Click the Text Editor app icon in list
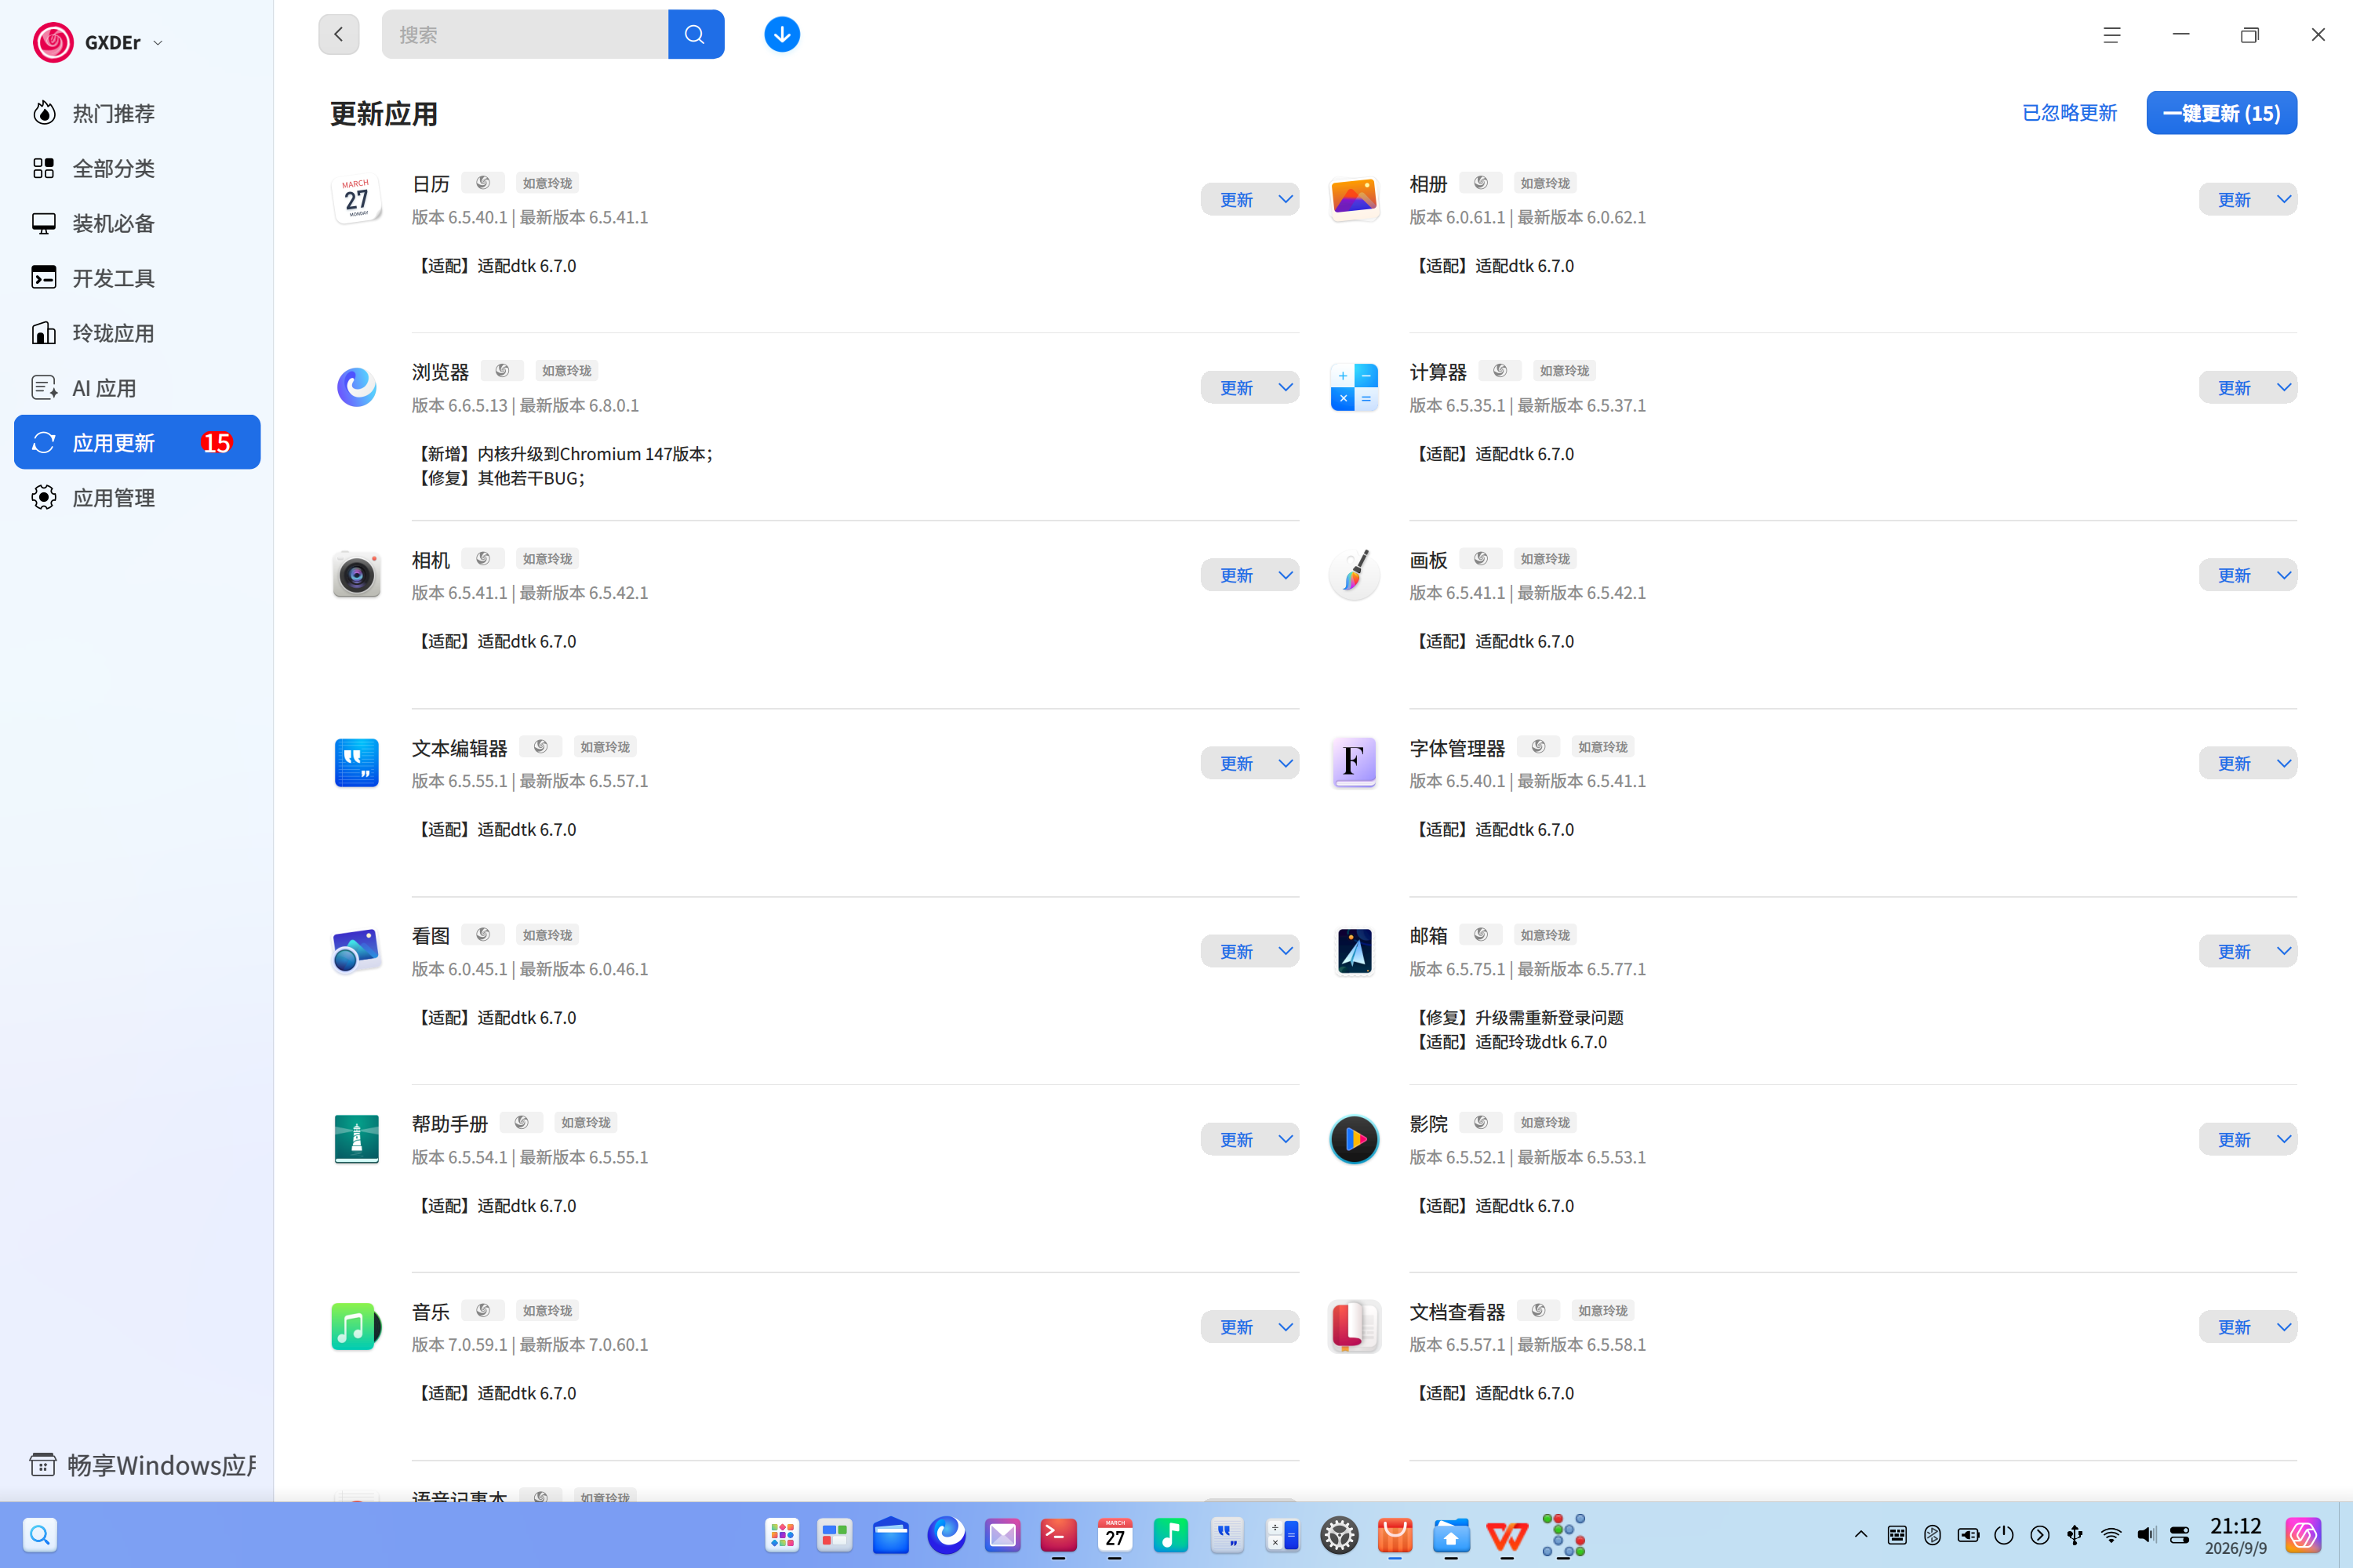The height and width of the screenshot is (1568, 2353). [x=356, y=763]
